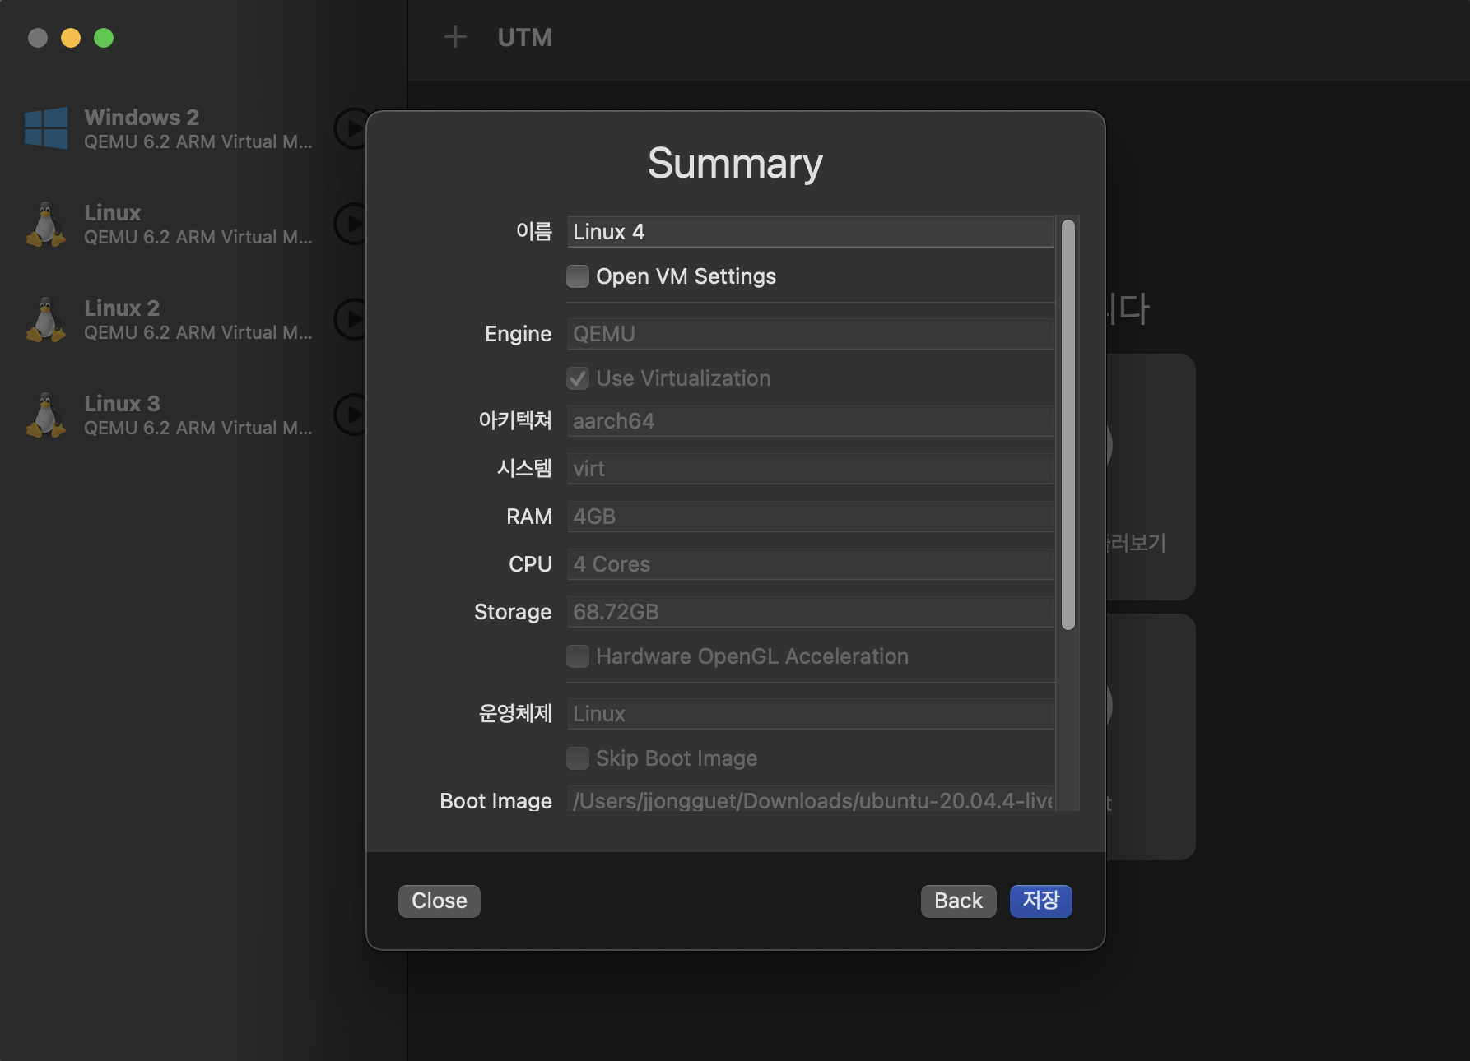Image resolution: width=1470 pixels, height=1061 pixels.
Task: Click the 이름 field containing Linux 4
Action: pyautogui.click(x=810, y=232)
